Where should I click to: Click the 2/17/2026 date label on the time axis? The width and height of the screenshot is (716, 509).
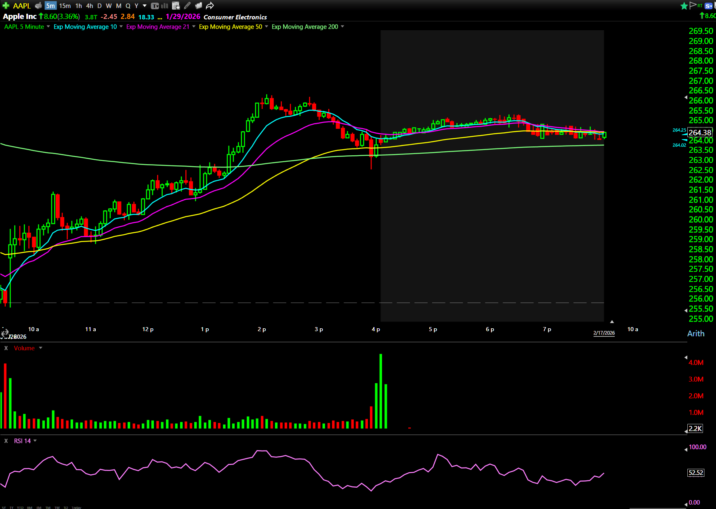(x=604, y=333)
